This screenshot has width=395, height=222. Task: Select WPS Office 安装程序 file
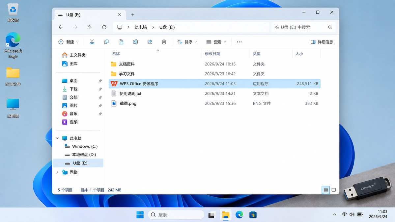tap(214, 84)
